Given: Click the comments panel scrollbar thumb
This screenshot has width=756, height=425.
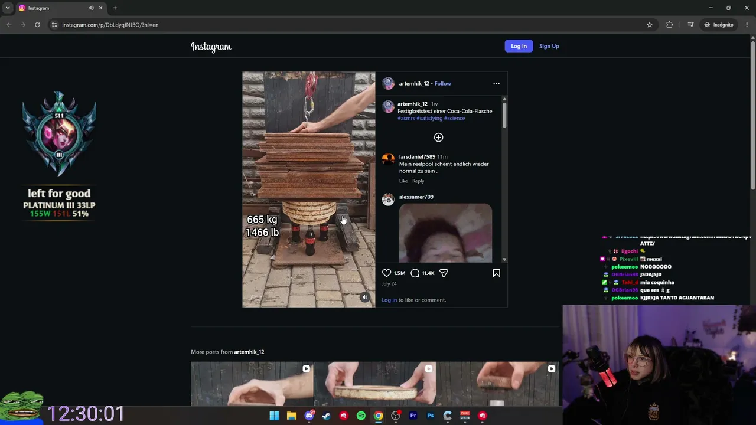Looking at the screenshot, I should pyautogui.click(x=504, y=115).
